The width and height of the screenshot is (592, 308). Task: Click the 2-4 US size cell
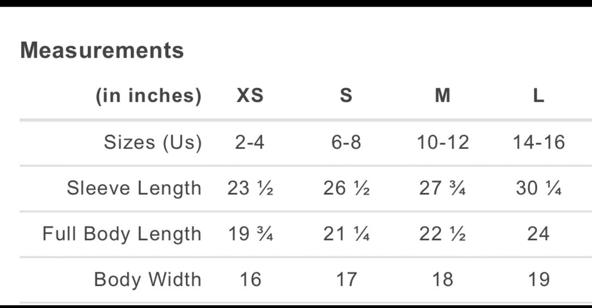click(250, 142)
